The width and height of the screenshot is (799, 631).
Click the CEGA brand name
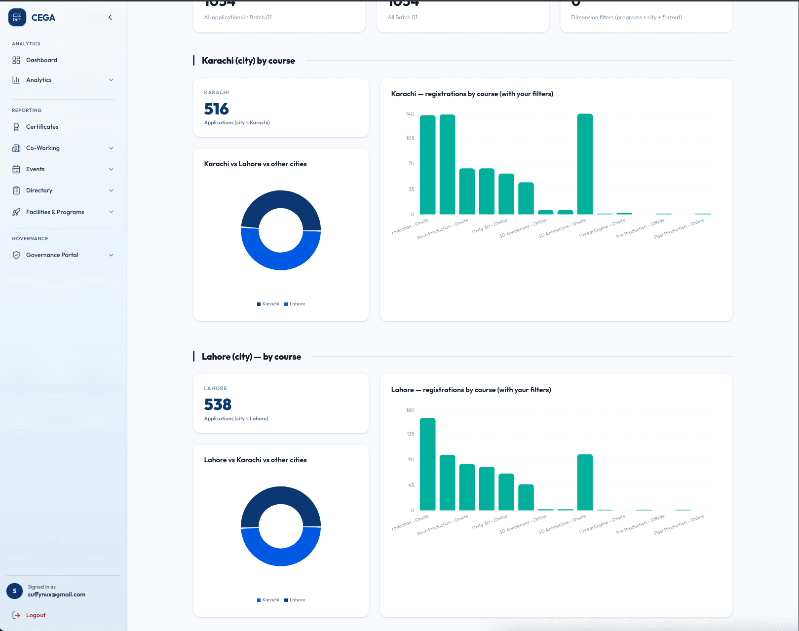point(43,18)
